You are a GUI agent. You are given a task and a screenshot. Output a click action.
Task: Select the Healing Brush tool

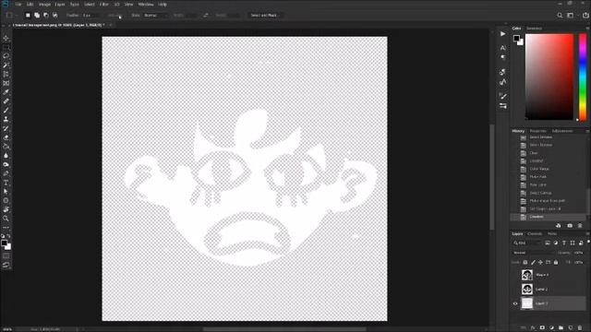pos(6,101)
